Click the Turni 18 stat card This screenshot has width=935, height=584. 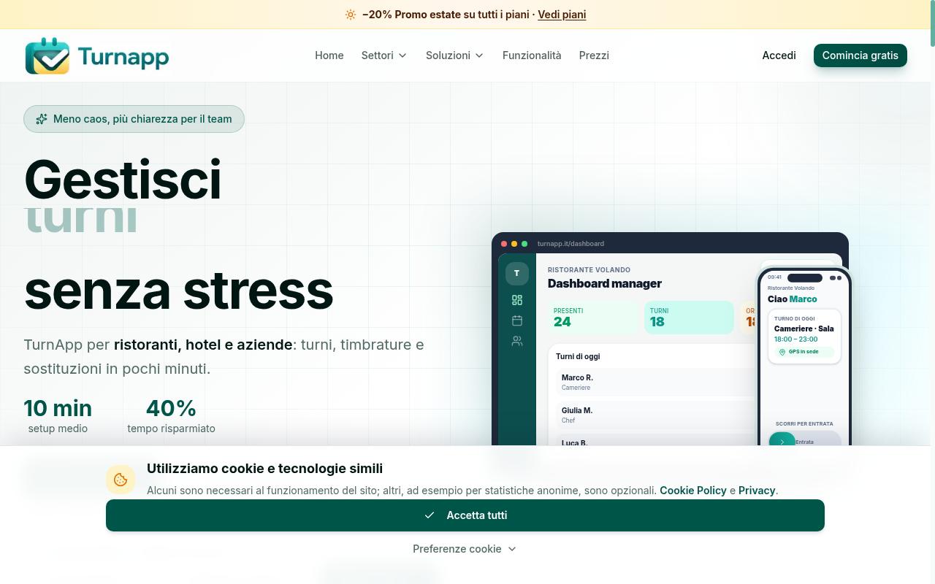(x=689, y=318)
